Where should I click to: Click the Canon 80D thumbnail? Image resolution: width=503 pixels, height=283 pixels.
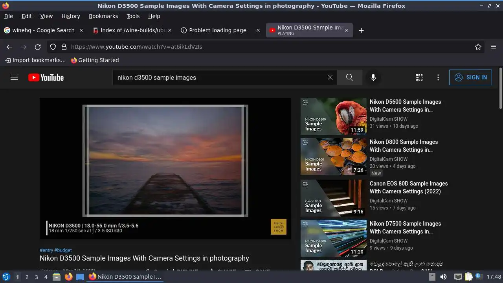click(334, 198)
